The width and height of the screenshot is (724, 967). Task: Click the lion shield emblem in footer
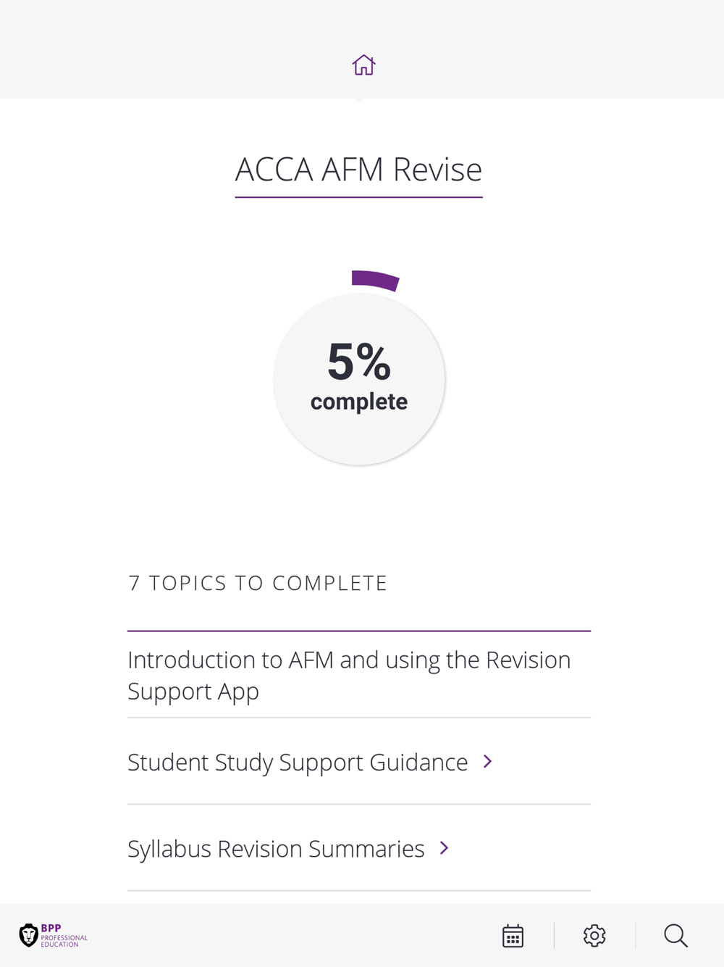point(28,936)
